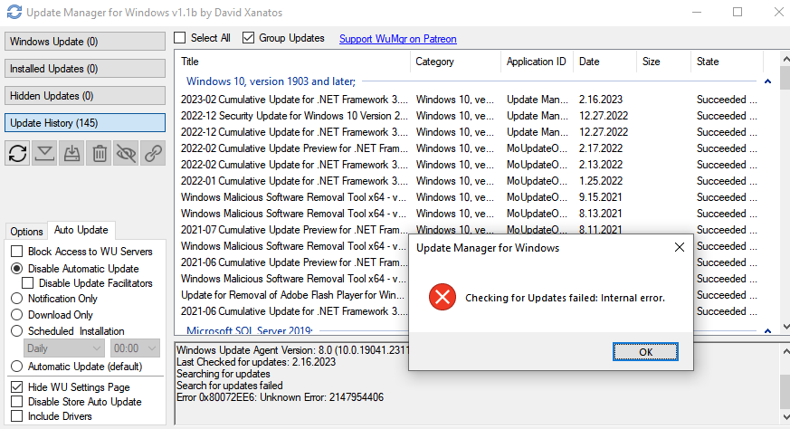Collapse the Windows 10, version 1903 group
Screen dimensions: 790x429
[x=767, y=81]
